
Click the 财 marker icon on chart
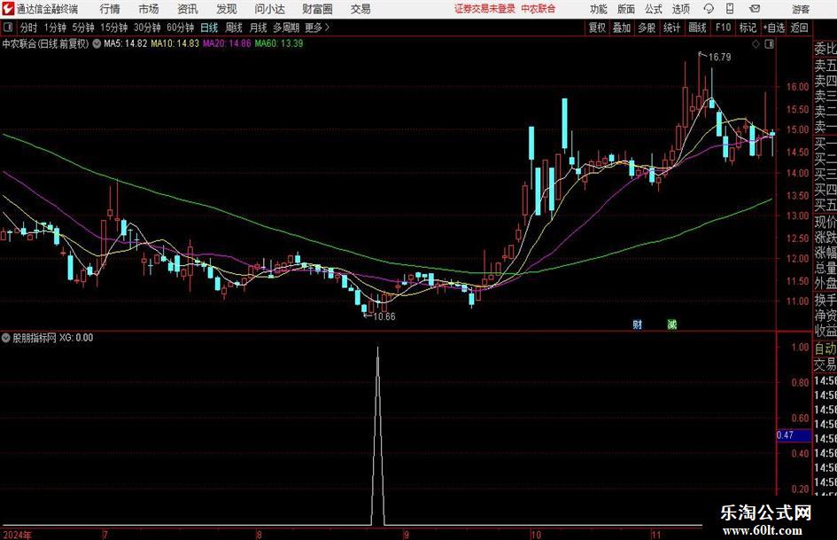[x=637, y=324]
